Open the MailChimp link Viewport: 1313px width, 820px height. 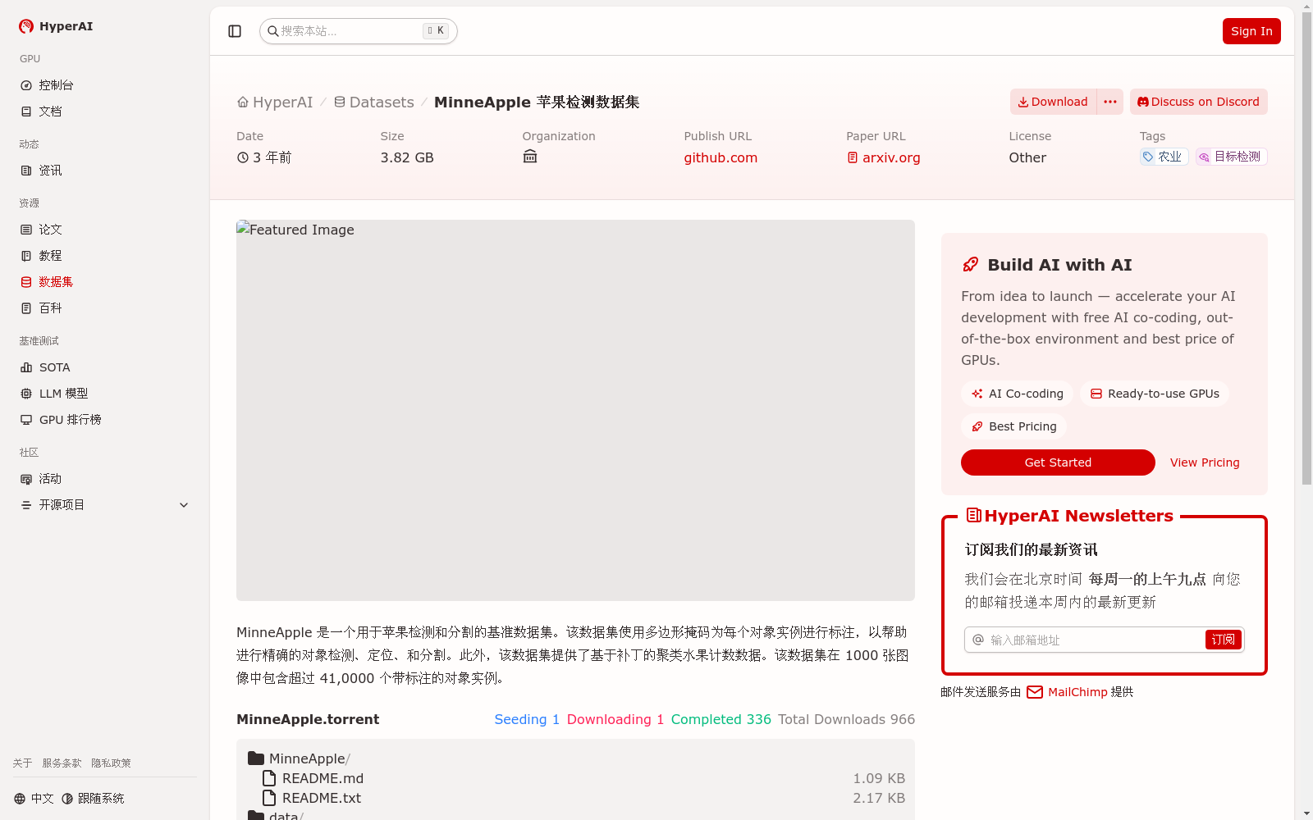click(x=1068, y=692)
